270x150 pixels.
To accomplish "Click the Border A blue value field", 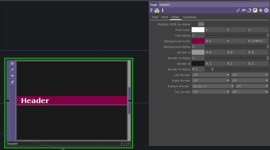I will pos(258,52).
